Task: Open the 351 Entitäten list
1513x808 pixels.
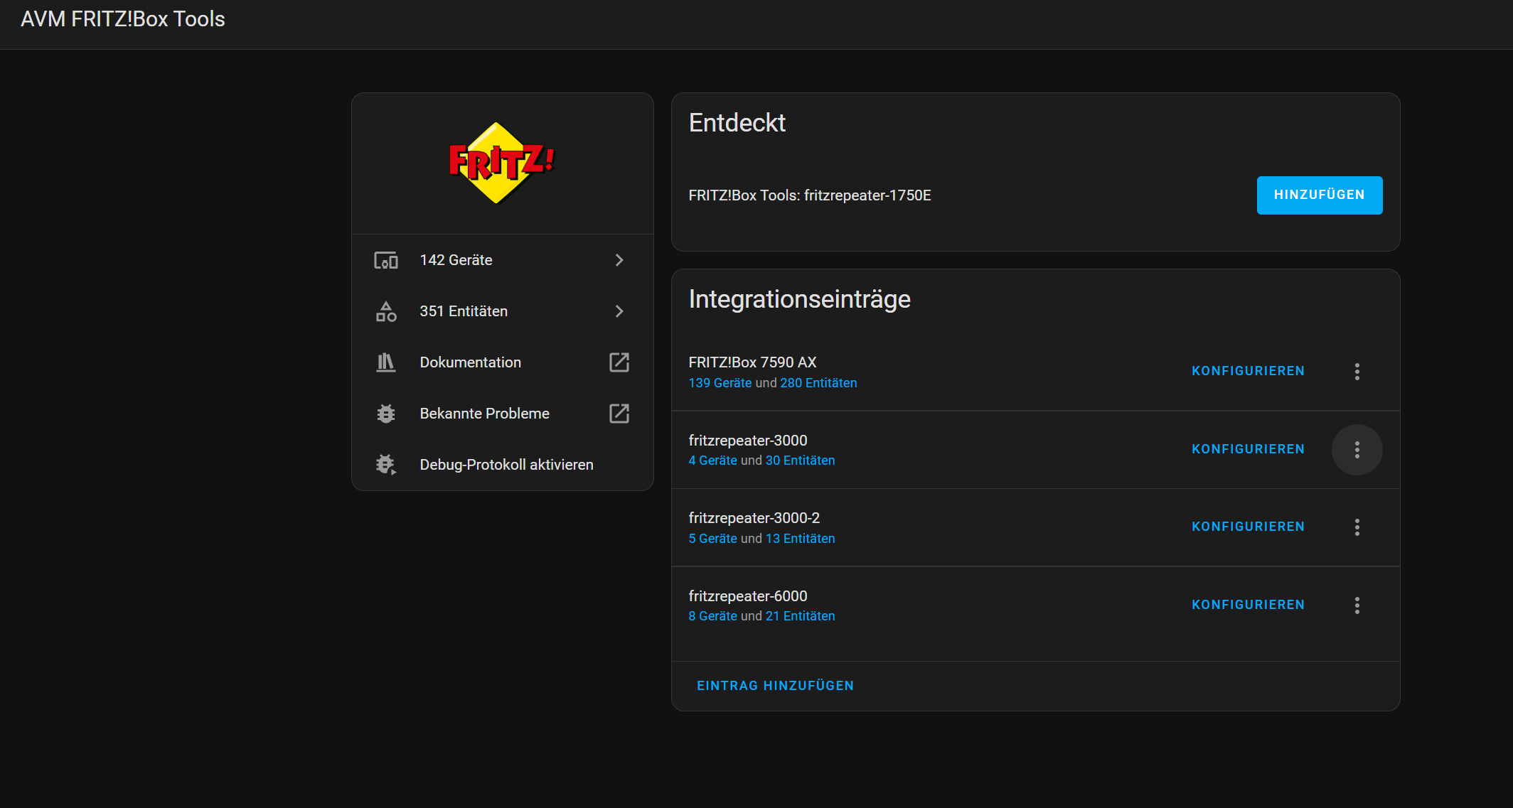Action: click(503, 311)
